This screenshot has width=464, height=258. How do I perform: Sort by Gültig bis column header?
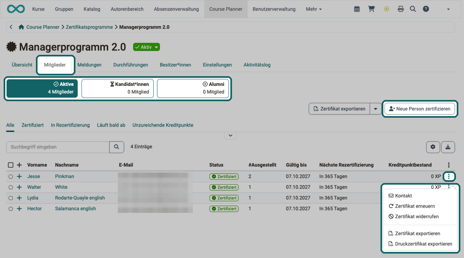pos(296,165)
